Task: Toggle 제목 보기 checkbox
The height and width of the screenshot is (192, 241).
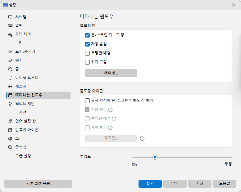Action: [x=87, y=127]
